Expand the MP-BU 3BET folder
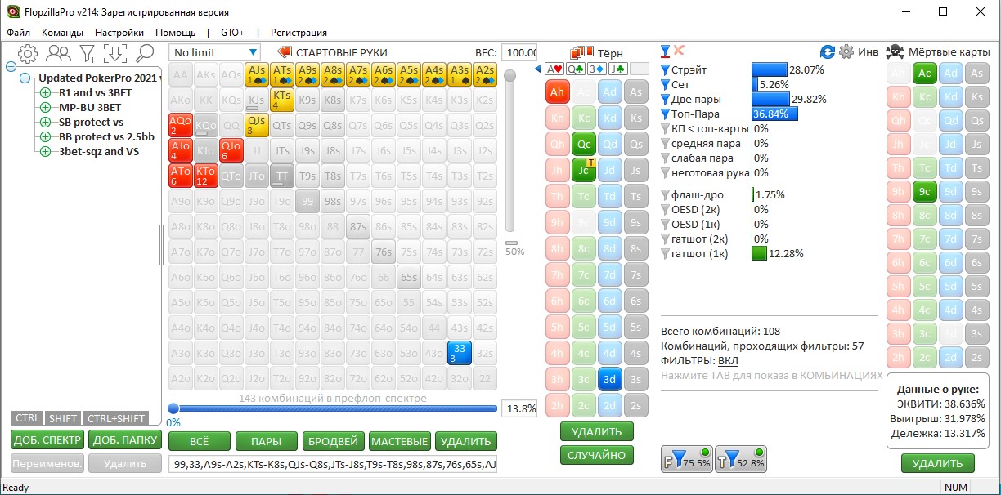1001x495 pixels. [45, 108]
